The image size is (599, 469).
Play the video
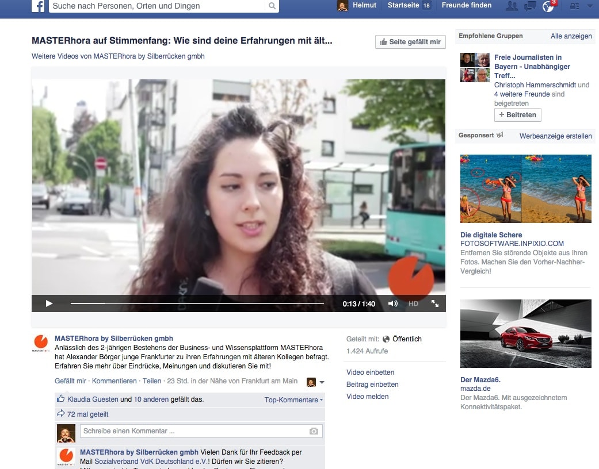(x=49, y=303)
